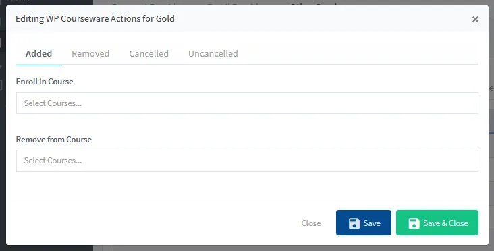
Task: Click the dark sidebar strip beside the dialog
Action: coord(3,126)
